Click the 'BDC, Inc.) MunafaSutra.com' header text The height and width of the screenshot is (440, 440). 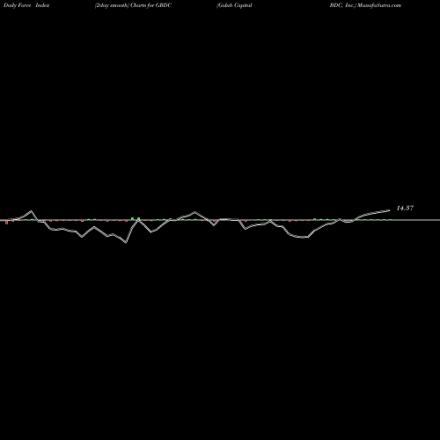(365, 5)
